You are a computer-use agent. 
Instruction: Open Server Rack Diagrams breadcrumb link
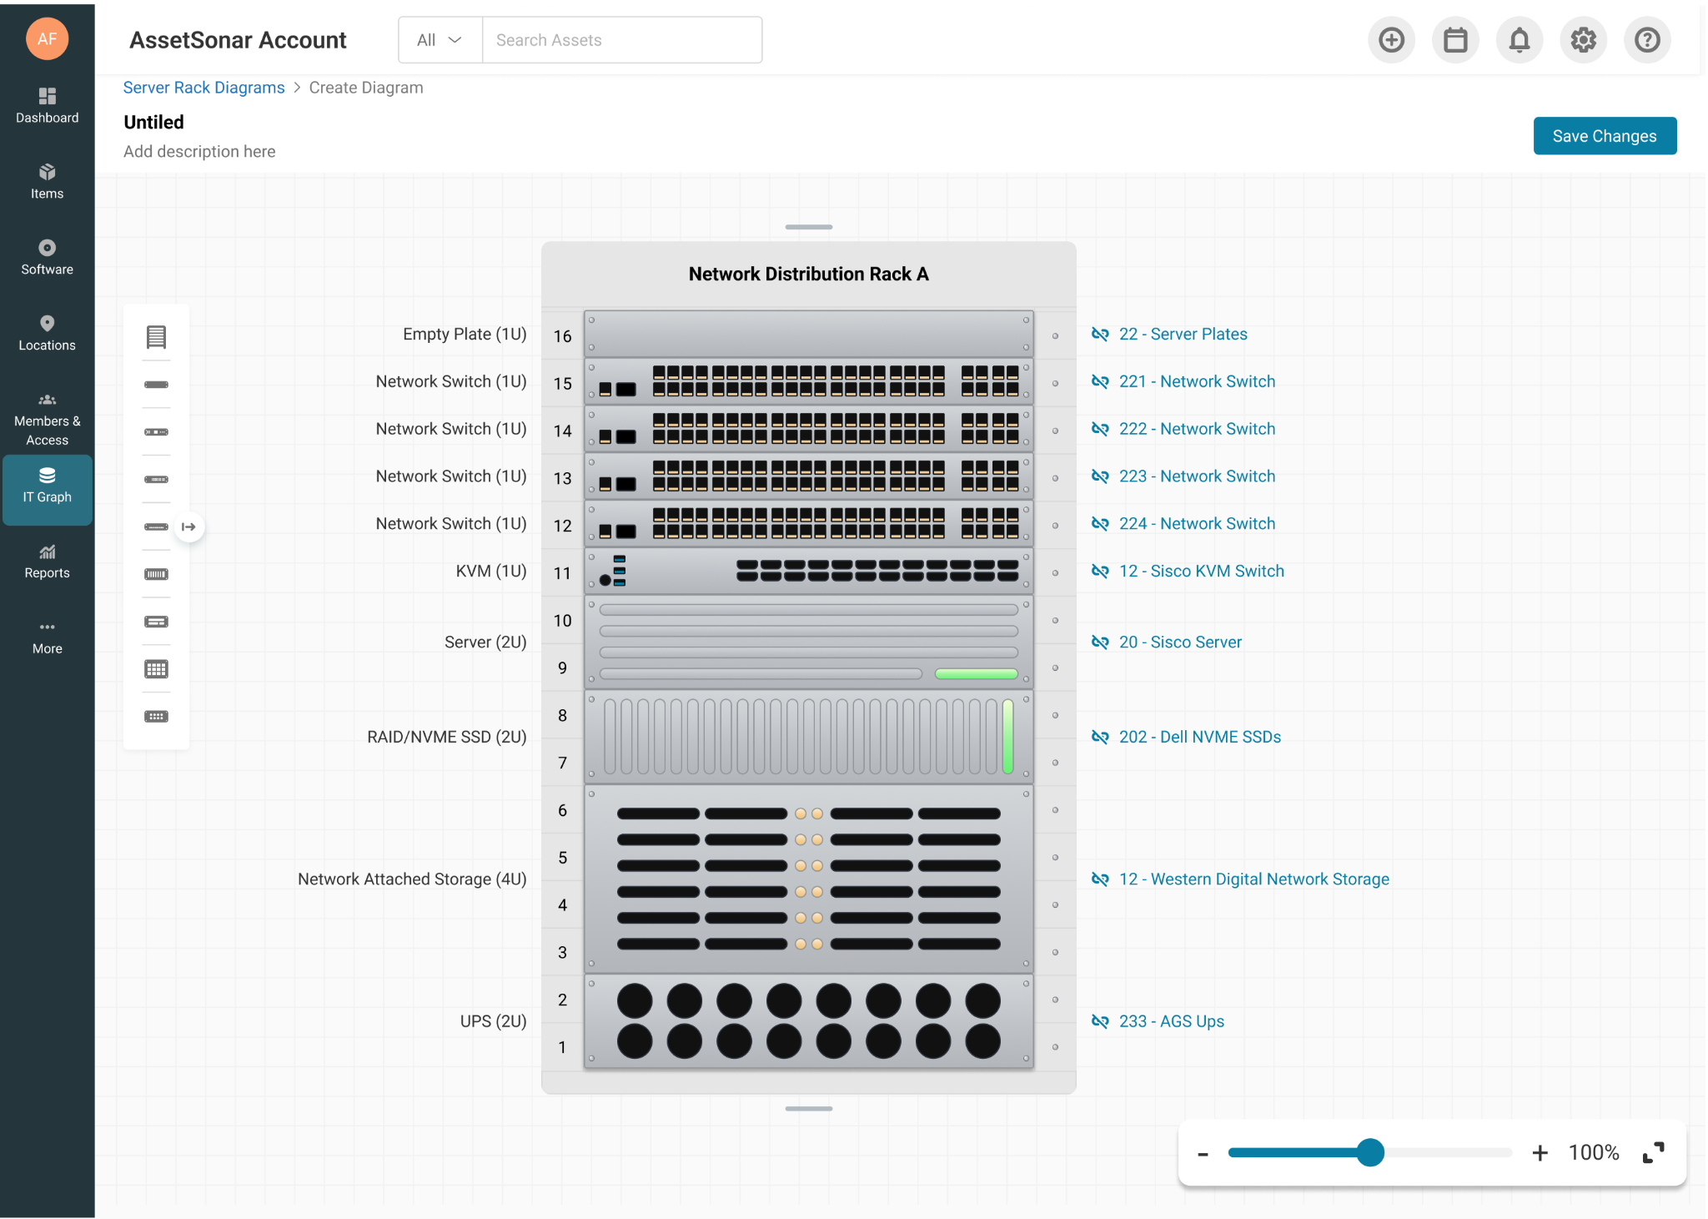pyautogui.click(x=203, y=88)
